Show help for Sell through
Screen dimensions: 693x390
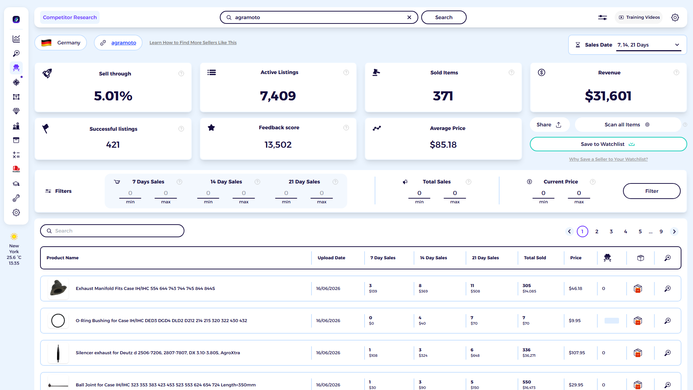(x=181, y=74)
